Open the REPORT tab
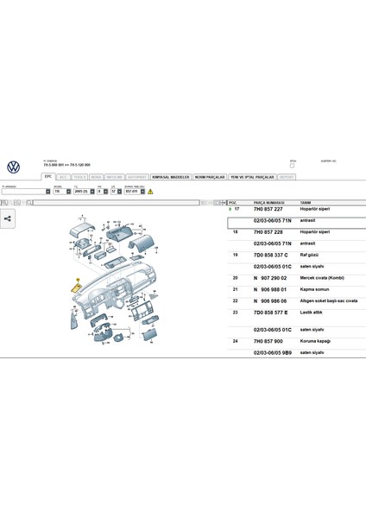 click(287, 177)
